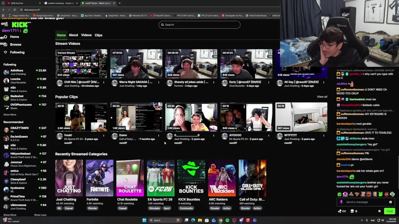399x224 pixels.
Task: Open the Windows taskbar search box
Action: [x=165, y=220]
